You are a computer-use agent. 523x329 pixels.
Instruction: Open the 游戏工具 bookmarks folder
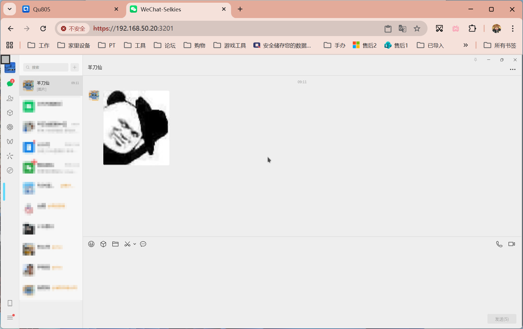coord(230,45)
